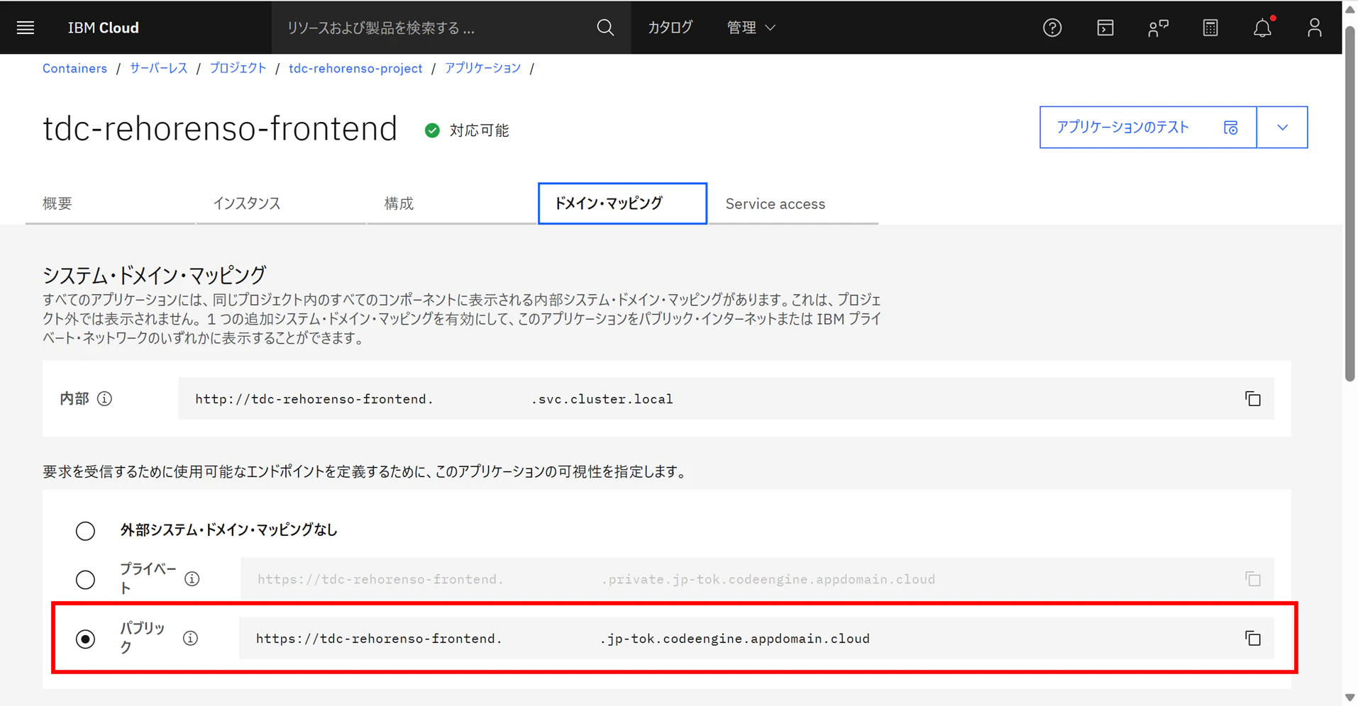Click the search magnifier icon
This screenshot has height=706, width=1358.
click(605, 28)
